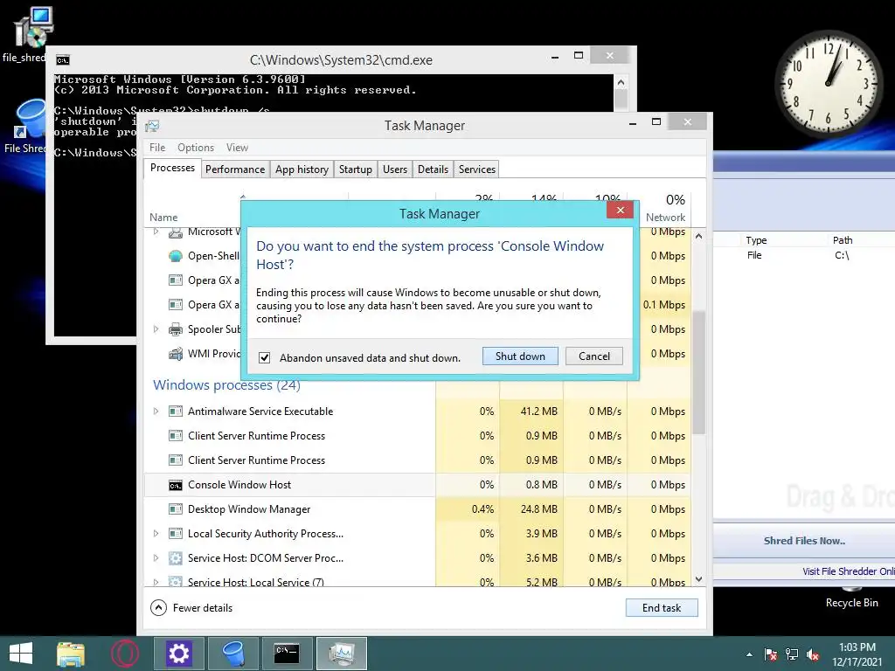Open Task Manager's File menu
Screen dimensions: 895x671
click(157, 147)
